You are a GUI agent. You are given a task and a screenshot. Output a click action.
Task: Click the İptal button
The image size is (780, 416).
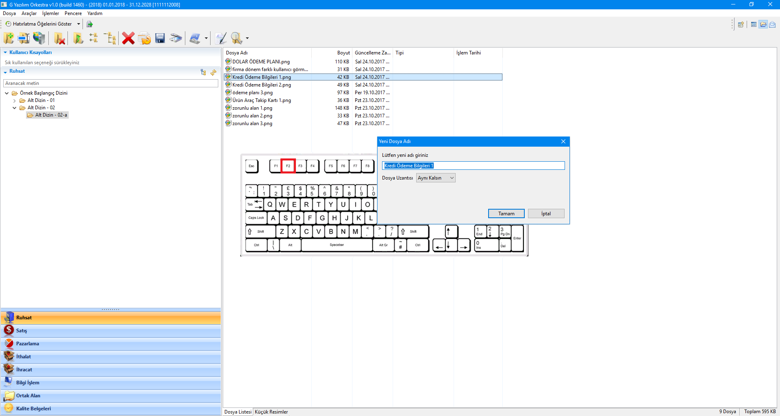[546, 214]
